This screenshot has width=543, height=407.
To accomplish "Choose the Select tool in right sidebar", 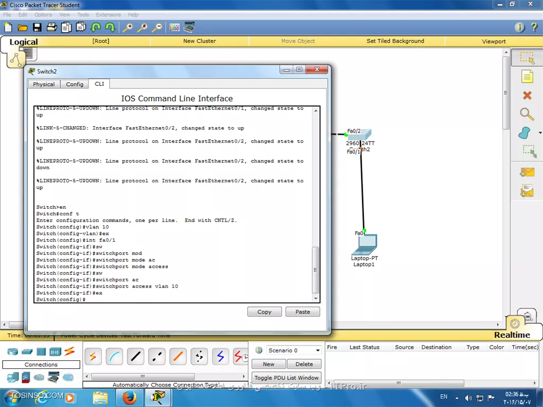I will [527, 58].
